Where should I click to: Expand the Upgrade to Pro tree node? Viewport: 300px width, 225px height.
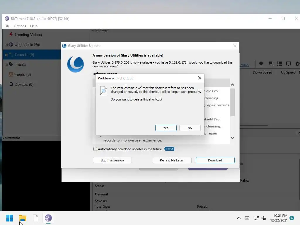click(x=6, y=45)
